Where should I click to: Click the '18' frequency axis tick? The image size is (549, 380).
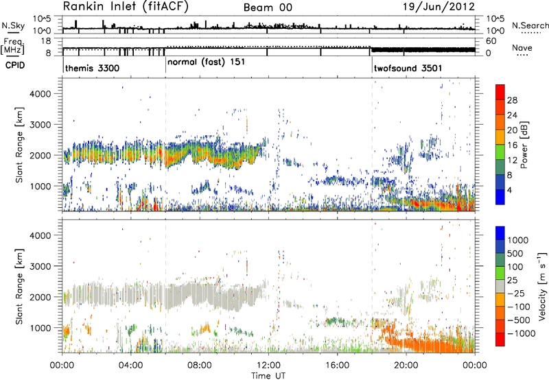46,41
